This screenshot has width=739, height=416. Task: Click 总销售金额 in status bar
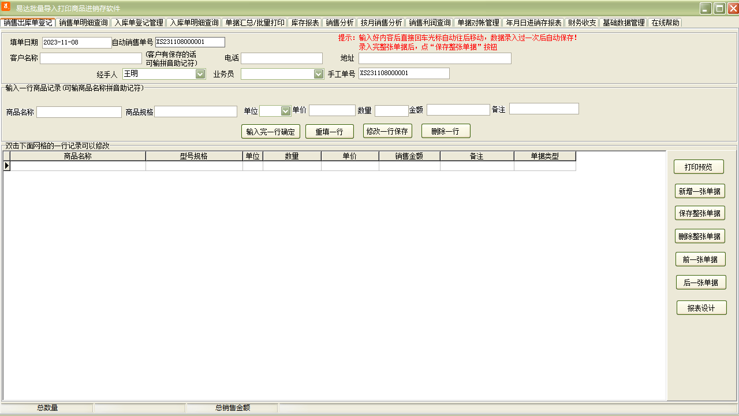pyautogui.click(x=233, y=408)
